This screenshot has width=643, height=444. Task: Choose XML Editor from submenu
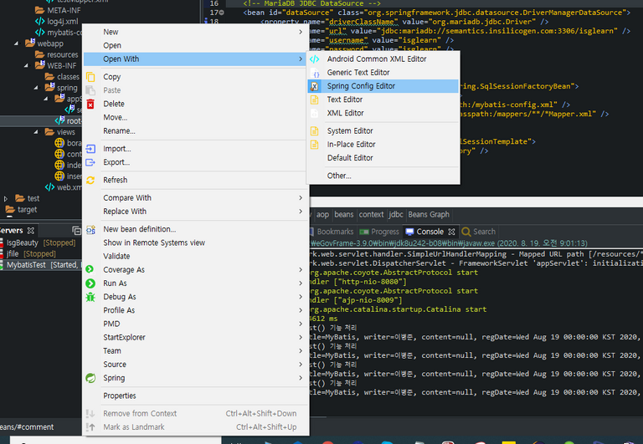point(383,113)
